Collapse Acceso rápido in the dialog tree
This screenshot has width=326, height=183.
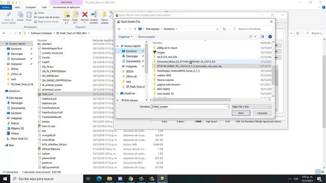click(x=118, y=46)
